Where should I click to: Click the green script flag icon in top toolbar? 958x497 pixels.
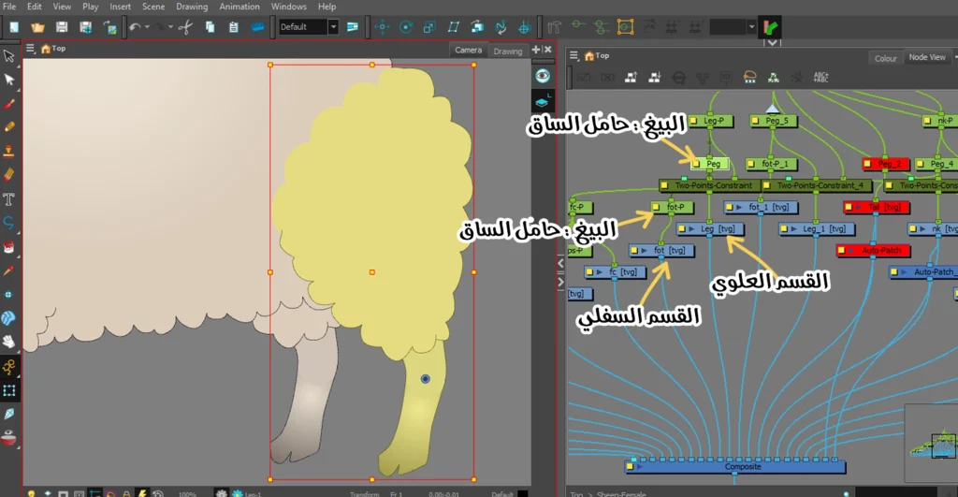771,27
